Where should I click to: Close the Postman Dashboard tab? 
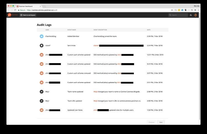coord(40,6)
